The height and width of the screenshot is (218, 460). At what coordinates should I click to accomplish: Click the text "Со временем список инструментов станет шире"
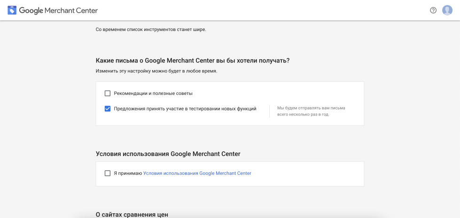point(151,30)
